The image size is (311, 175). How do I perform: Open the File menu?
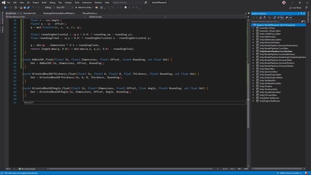(9, 2)
